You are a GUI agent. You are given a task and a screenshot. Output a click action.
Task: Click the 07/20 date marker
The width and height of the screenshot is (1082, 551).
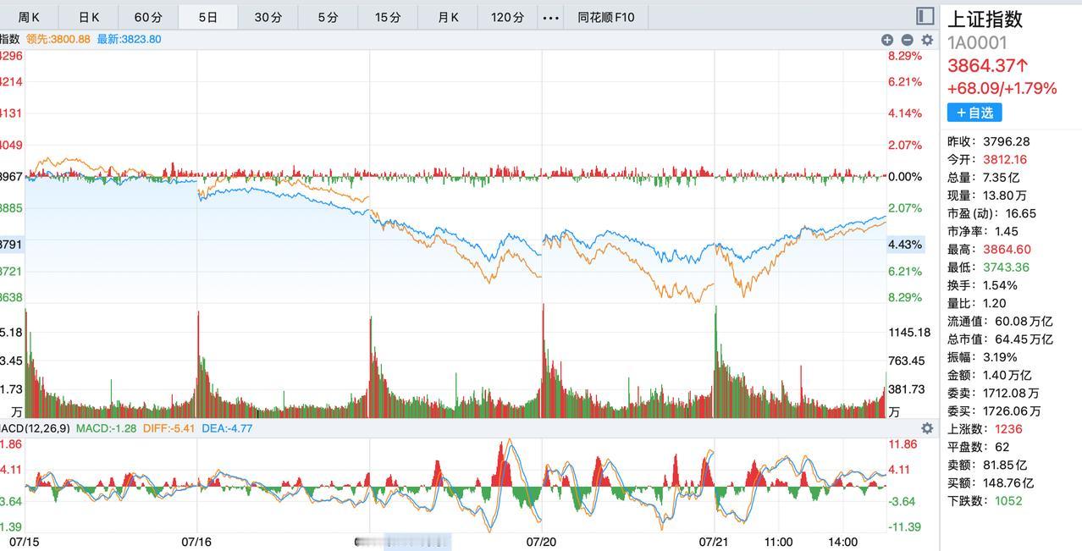(542, 542)
